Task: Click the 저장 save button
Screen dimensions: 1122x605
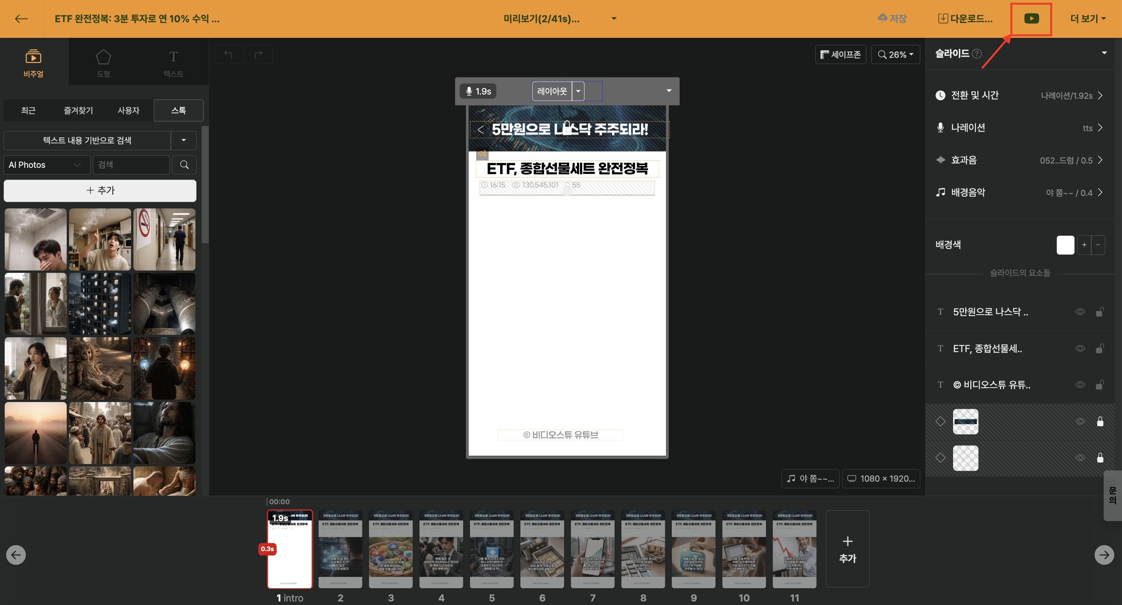Action: point(892,19)
